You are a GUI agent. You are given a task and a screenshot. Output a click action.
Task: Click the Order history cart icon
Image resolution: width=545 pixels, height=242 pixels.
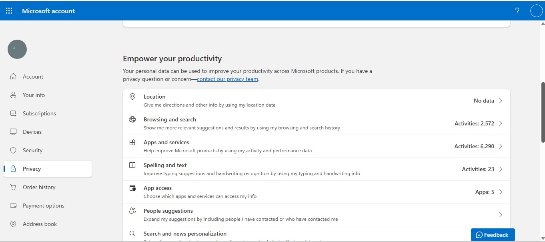[13, 187]
